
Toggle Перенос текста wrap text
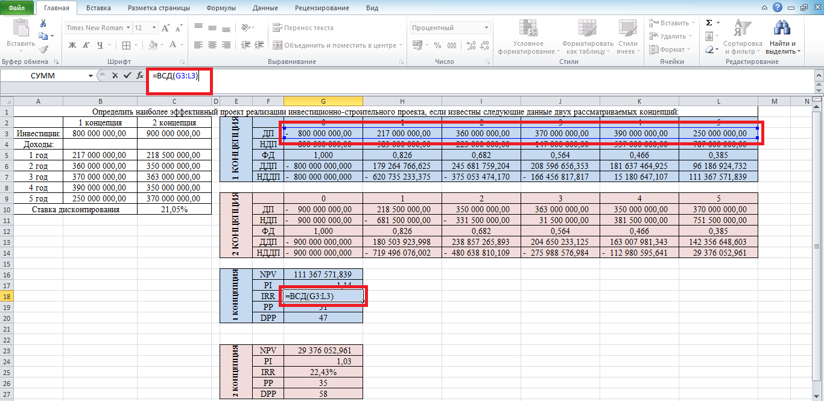(x=303, y=28)
